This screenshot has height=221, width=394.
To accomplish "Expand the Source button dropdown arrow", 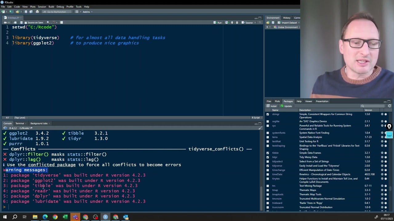I will coord(255,22).
